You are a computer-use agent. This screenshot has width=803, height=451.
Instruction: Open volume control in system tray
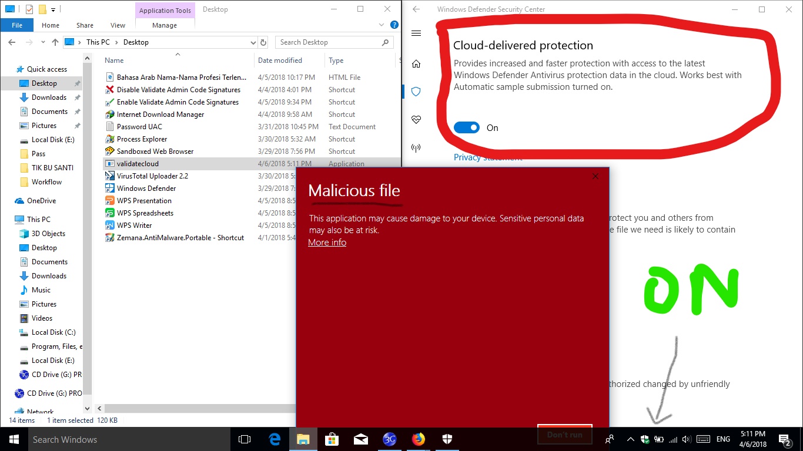(x=686, y=439)
